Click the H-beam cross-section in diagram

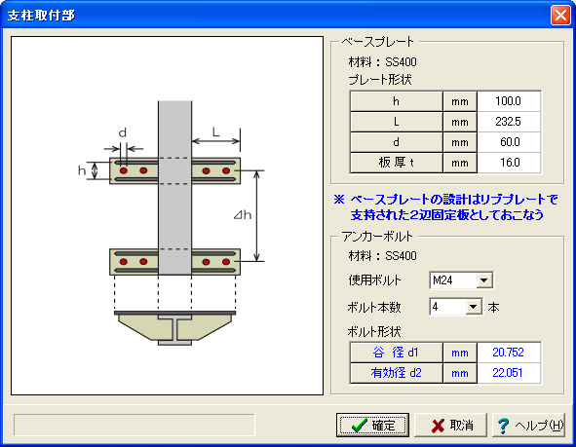(174, 329)
